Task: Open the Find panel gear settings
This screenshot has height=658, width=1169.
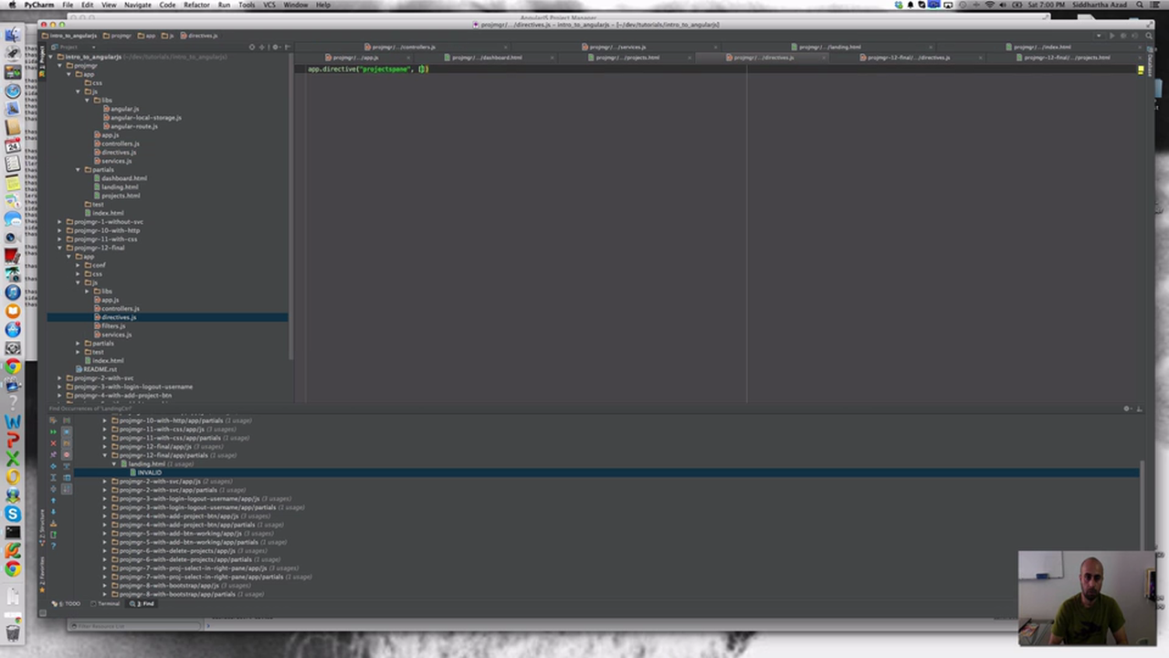Action: [1127, 409]
